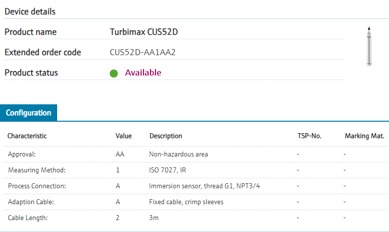Click the Available product status link
This screenshot has width=389, height=232.
[143, 73]
